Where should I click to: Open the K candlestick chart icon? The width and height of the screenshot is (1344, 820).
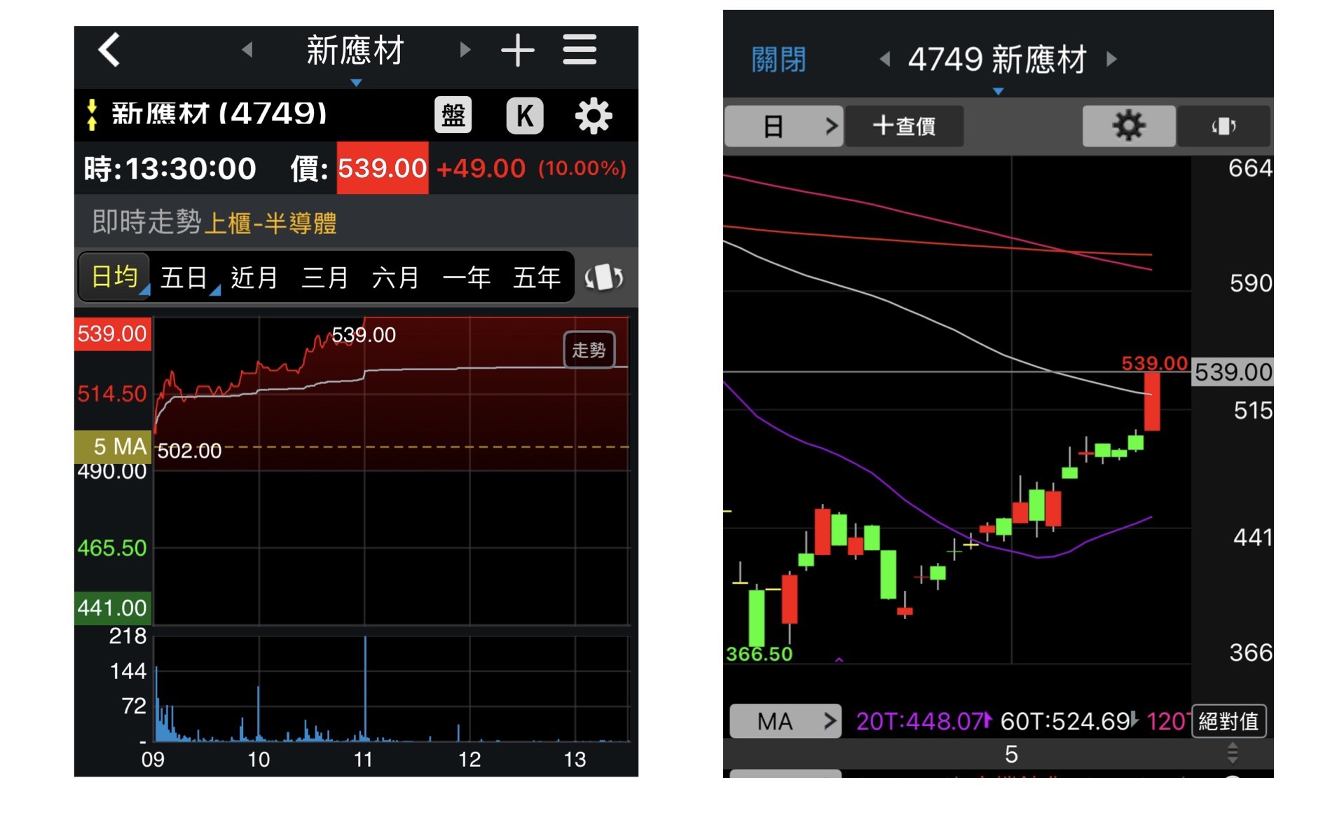pyautogui.click(x=525, y=115)
